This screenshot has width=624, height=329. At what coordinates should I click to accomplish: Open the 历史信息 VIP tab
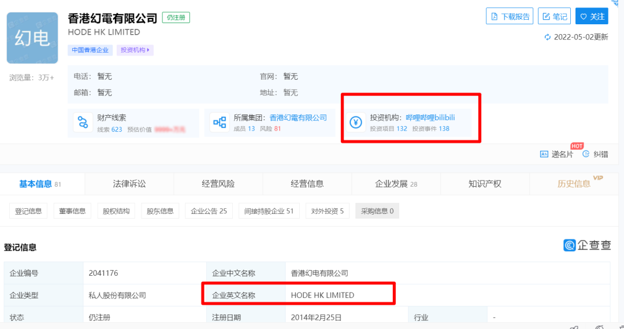[x=574, y=184]
